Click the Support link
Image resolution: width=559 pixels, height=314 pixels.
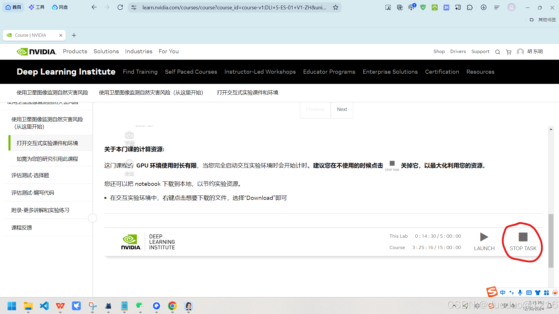click(x=480, y=52)
